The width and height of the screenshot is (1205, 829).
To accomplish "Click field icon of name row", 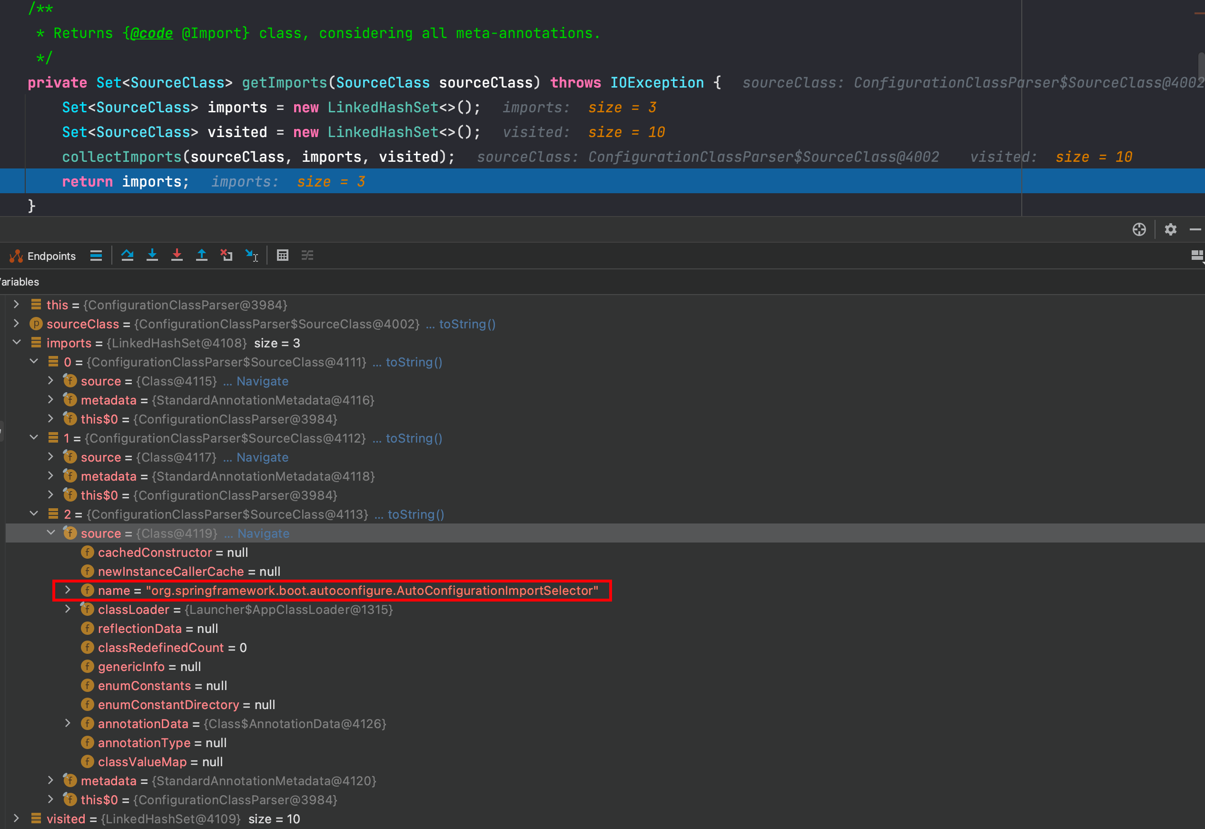I will pos(87,591).
